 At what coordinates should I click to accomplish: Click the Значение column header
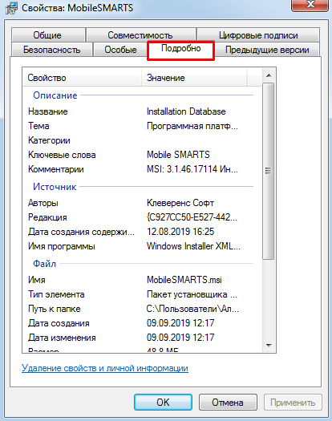pyautogui.click(x=194, y=78)
